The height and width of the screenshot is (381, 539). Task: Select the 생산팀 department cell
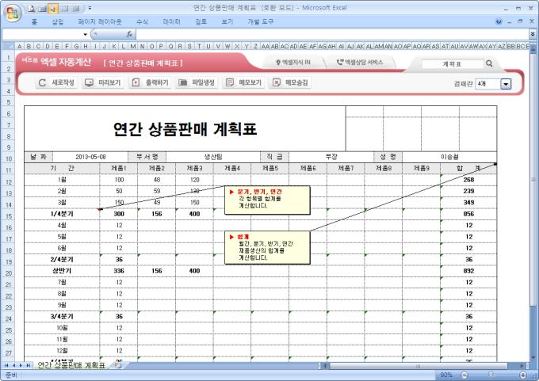point(213,157)
